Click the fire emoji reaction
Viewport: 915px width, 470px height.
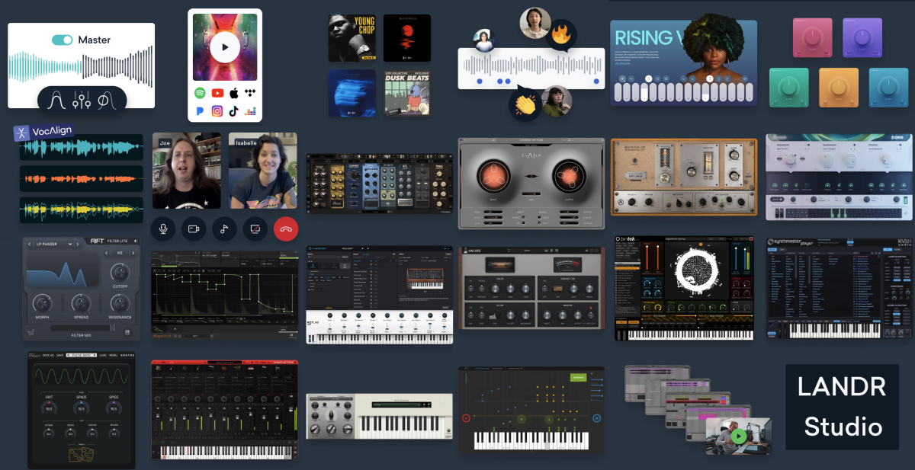tap(561, 34)
